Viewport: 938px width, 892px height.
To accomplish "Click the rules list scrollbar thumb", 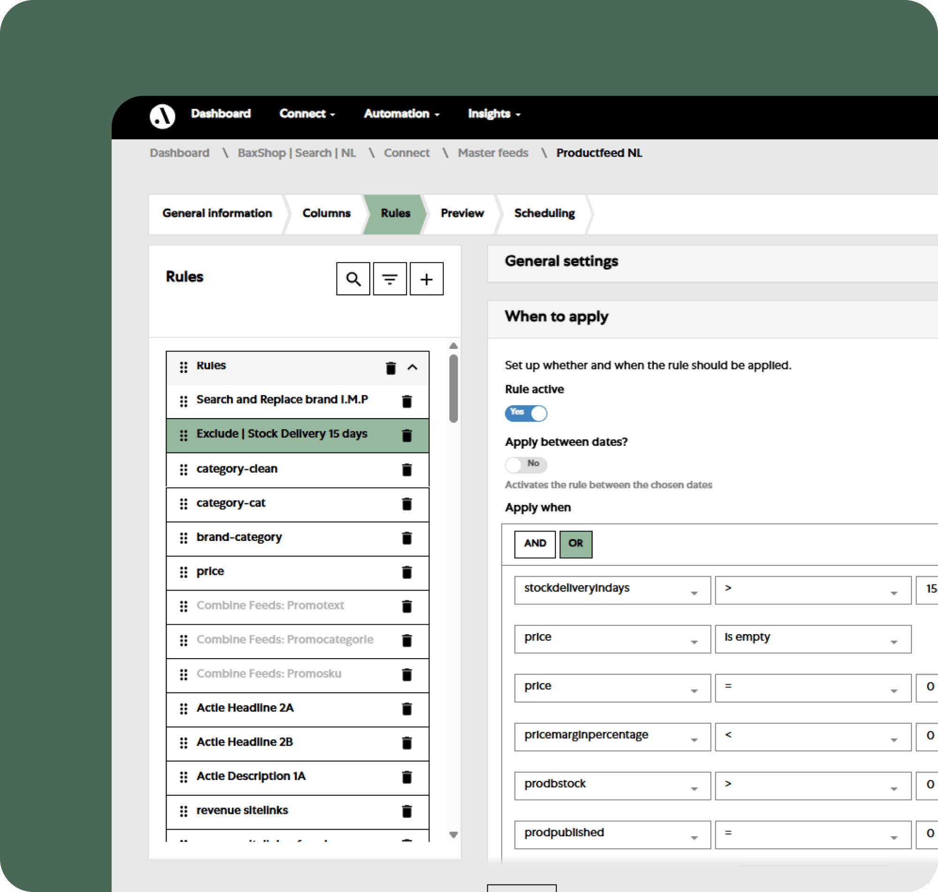I will (x=454, y=389).
